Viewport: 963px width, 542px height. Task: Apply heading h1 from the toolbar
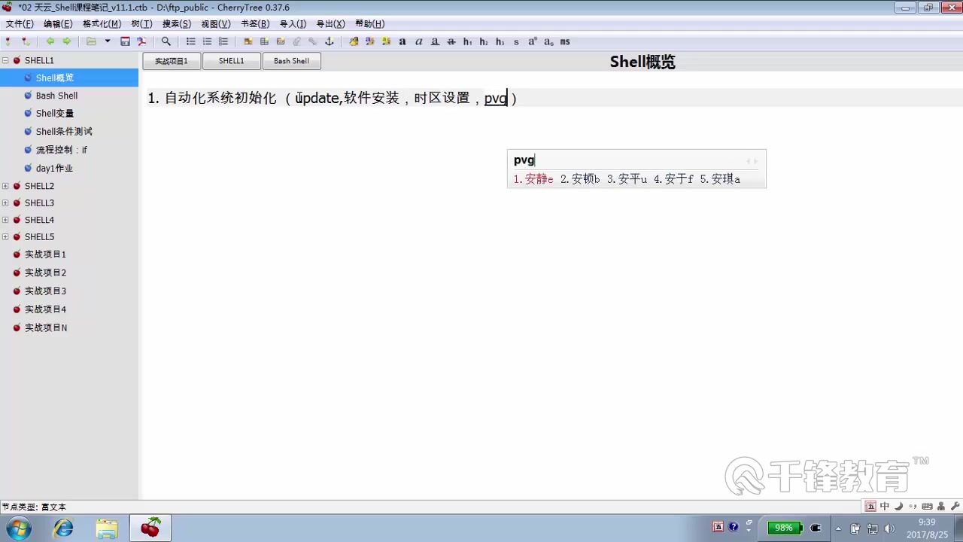467,41
